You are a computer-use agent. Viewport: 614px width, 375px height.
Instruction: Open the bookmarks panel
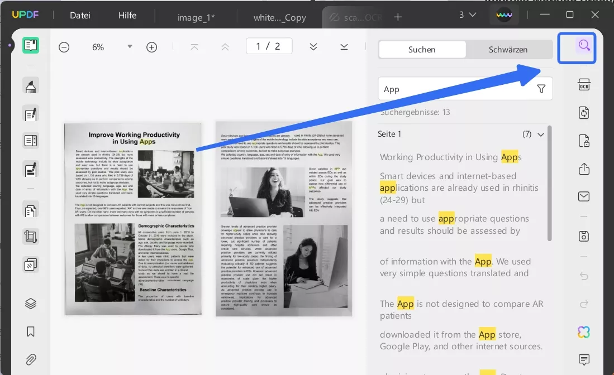[x=31, y=331]
